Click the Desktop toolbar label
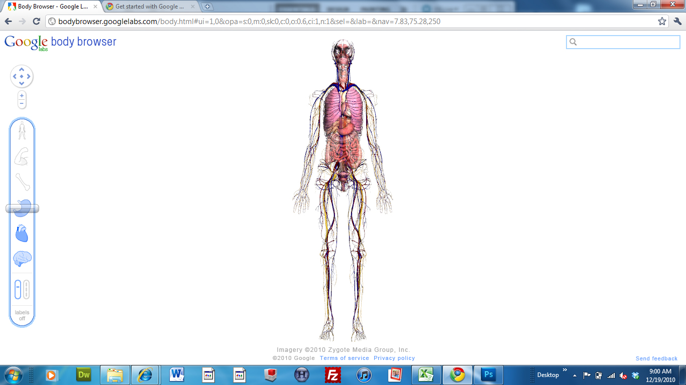This screenshot has width=686, height=385. point(548,375)
